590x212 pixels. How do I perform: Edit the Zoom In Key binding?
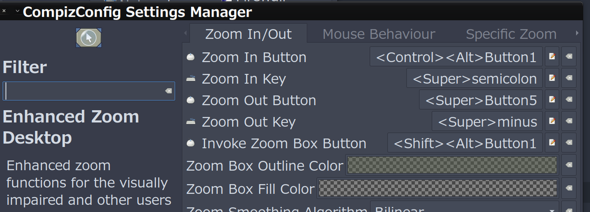(x=552, y=78)
